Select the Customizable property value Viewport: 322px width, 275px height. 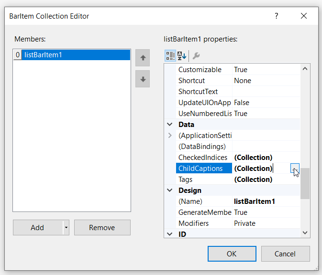point(266,70)
